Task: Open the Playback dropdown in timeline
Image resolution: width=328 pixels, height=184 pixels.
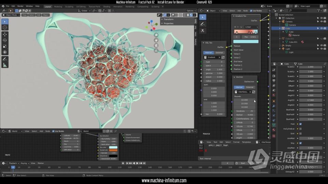Action: [14, 163]
